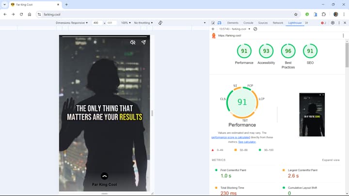This screenshot has width=349, height=196.
Task: Open DevTools settings gear
Action: pyautogui.click(x=333, y=23)
